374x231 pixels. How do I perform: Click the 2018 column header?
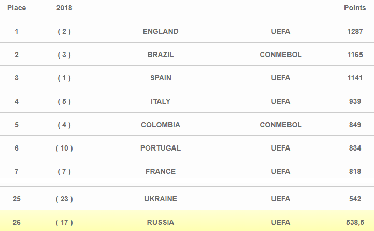64,8
